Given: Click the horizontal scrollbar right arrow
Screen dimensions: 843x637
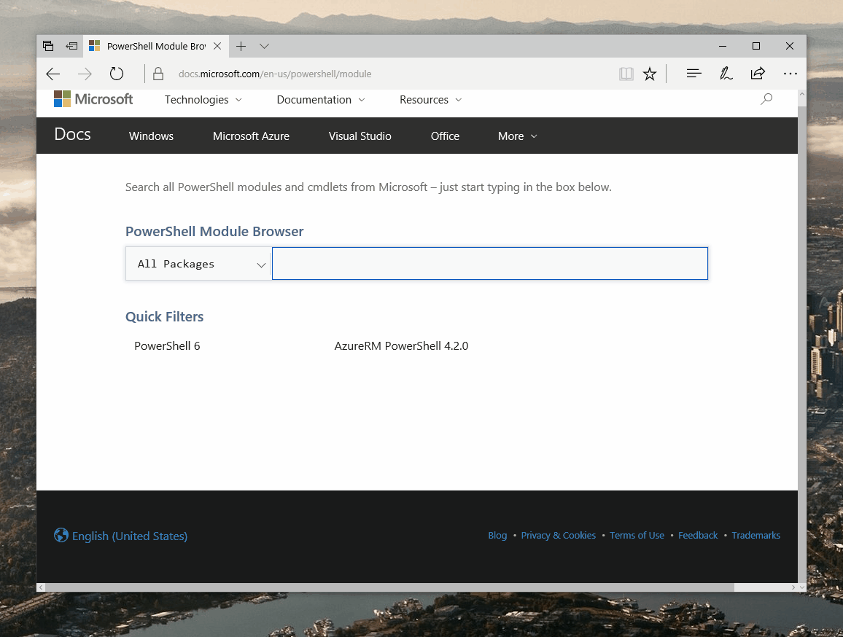Looking at the screenshot, I should [x=793, y=587].
